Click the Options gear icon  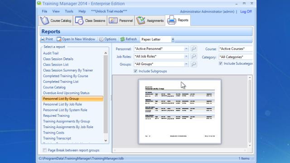click(101, 39)
